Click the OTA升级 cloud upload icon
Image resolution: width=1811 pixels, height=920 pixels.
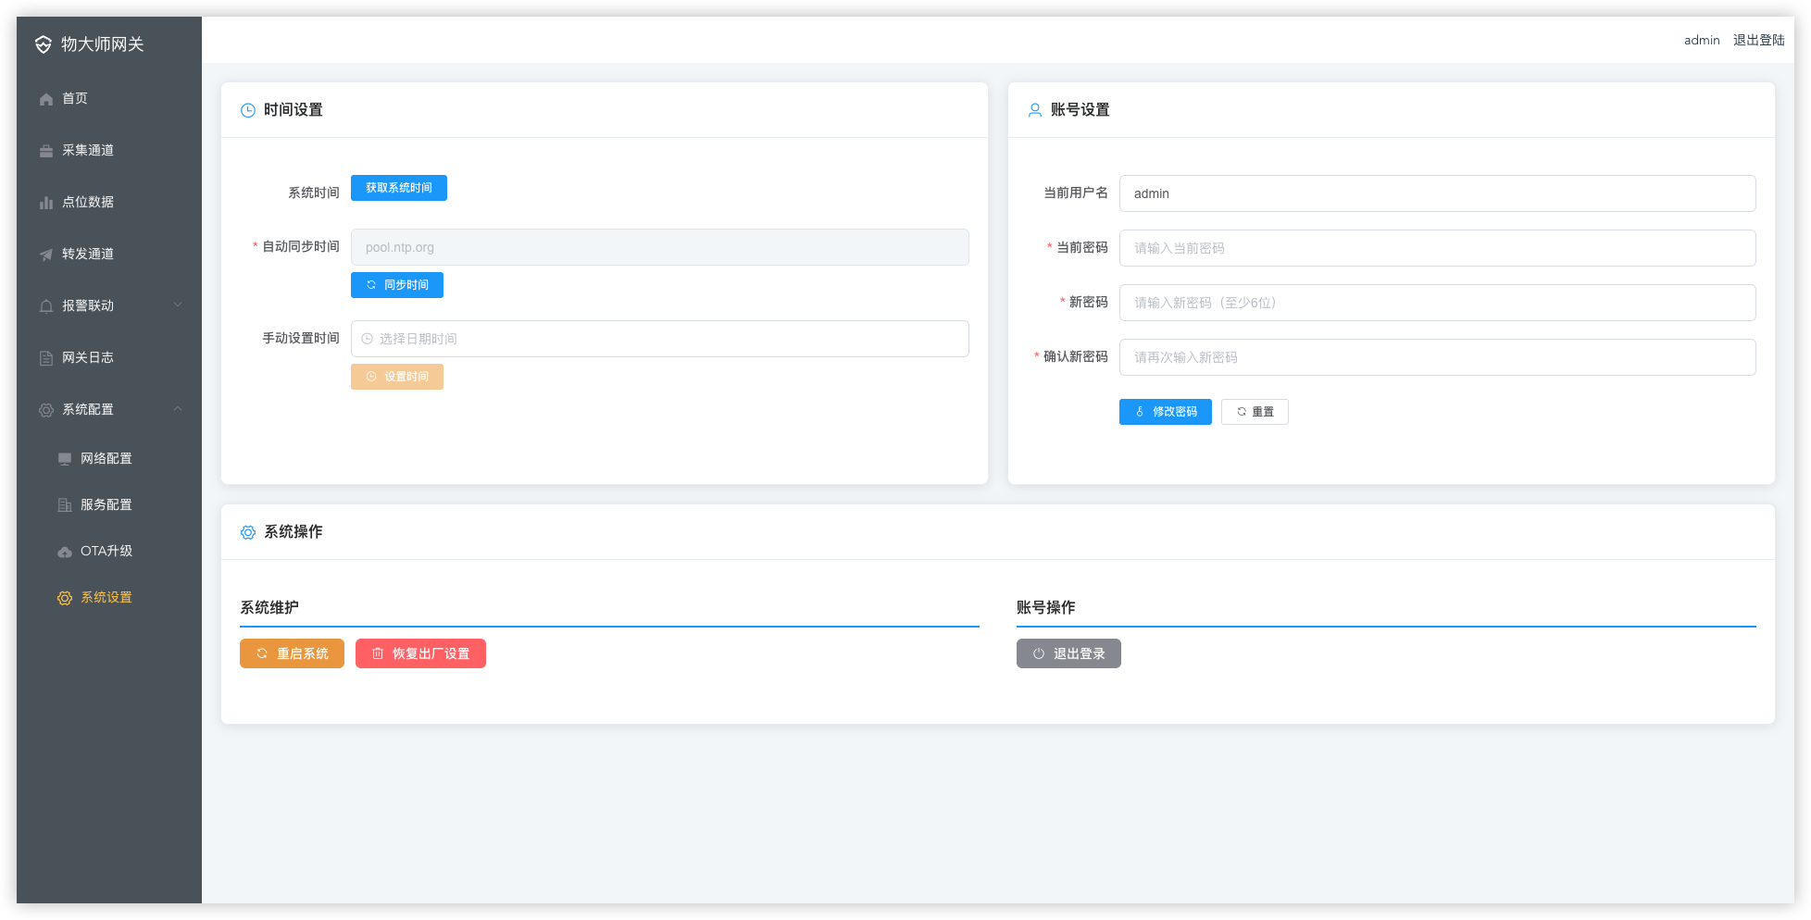[x=65, y=552]
